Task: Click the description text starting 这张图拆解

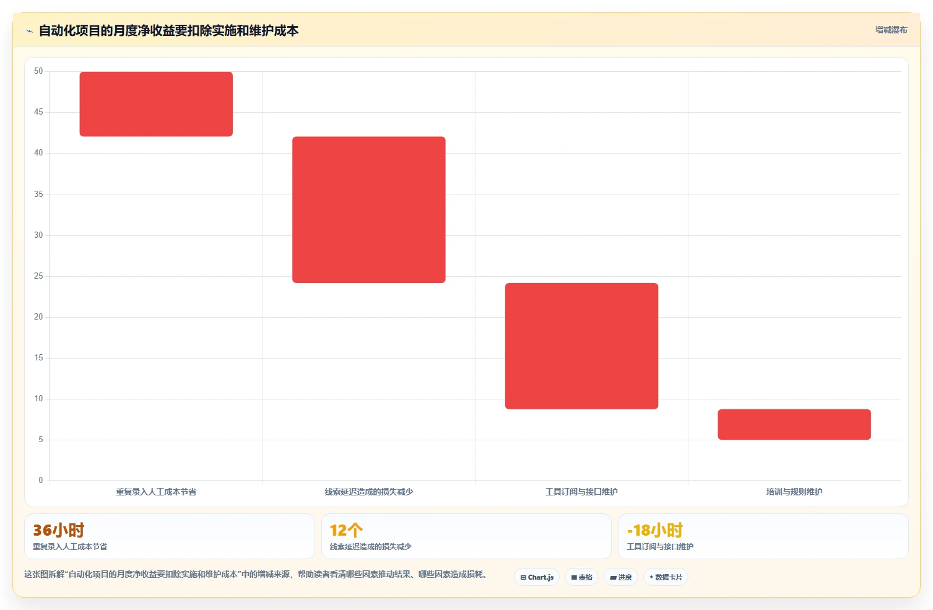Action: (x=255, y=574)
